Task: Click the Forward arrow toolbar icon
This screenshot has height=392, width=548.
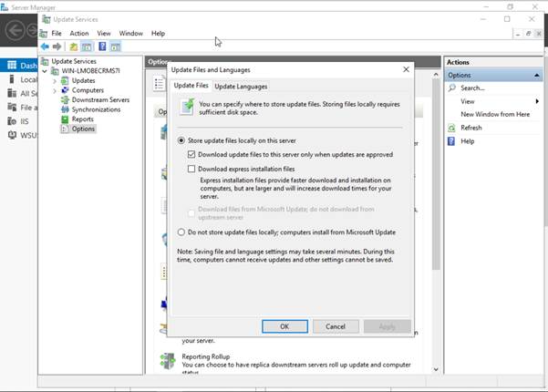Action: click(x=57, y=46)
